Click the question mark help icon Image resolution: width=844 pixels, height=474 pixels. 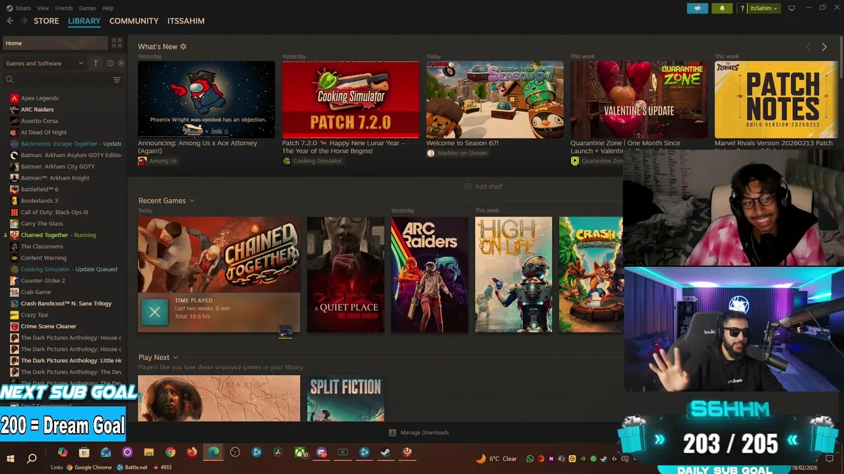coord(742,8)
